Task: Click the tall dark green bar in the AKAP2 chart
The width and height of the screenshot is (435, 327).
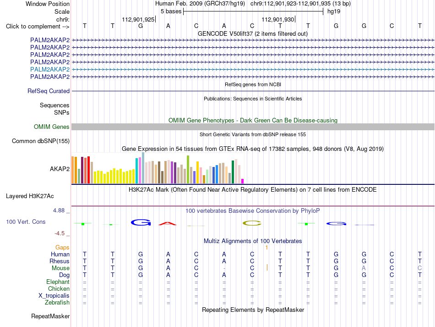Action: pos(233,172)
